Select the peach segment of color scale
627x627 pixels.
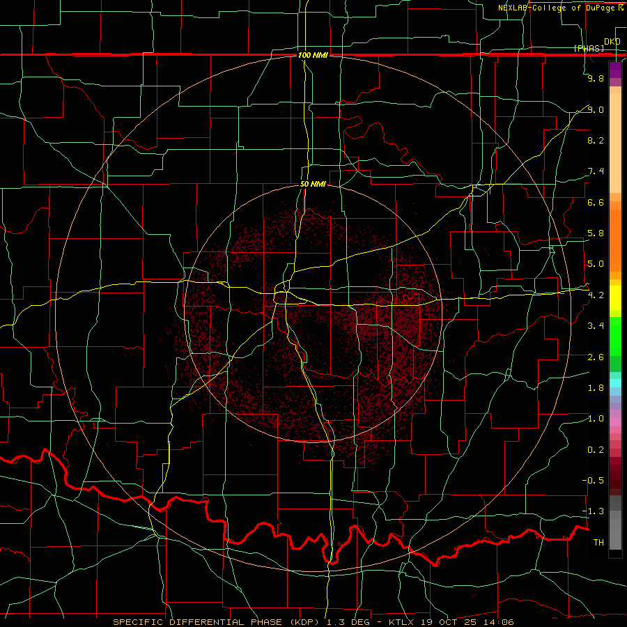coord(615,144)
